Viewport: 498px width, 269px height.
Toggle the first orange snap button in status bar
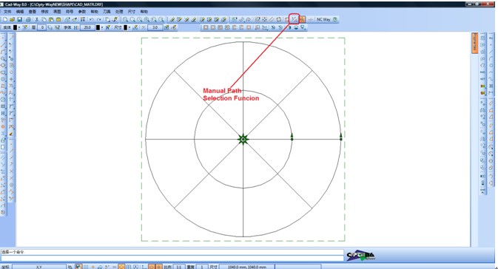pyautogui.click(x=121, y=267)
